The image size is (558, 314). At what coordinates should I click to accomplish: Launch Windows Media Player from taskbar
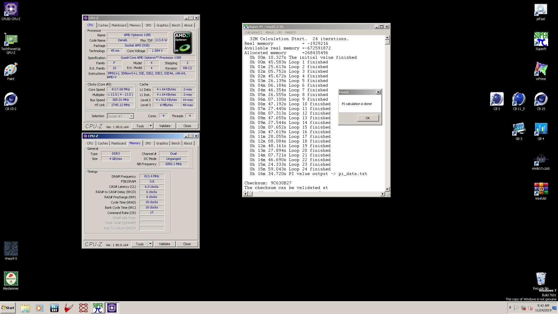click(39, 308)
